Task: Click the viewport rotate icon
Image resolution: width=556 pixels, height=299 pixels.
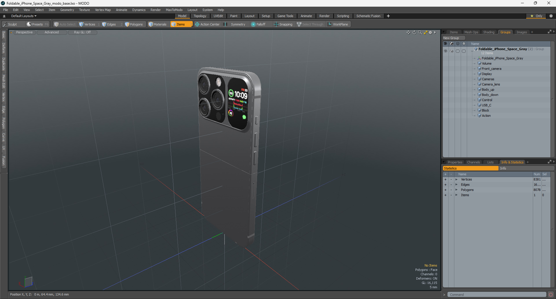Action: pyautogui.click(x=414, y=32)
